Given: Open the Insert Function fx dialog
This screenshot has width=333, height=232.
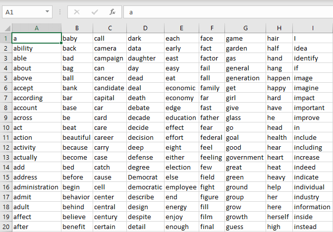Looking at the screenshot, I should pyautogui.click(x=112, y=12).
